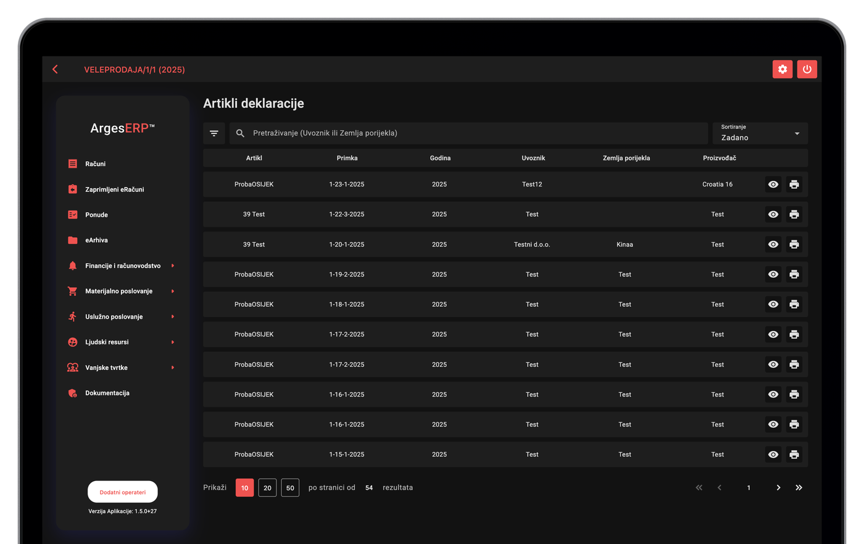Open the settings gear button

point(783,69)
